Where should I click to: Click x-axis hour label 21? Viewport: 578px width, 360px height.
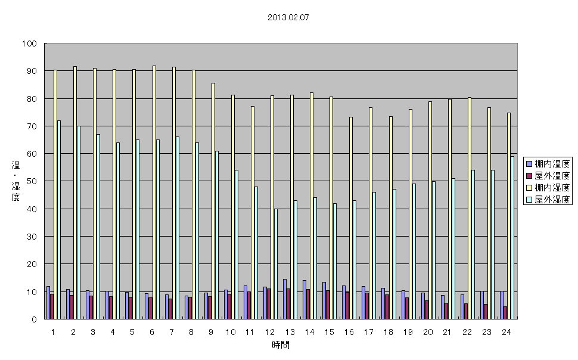(447, 332)
